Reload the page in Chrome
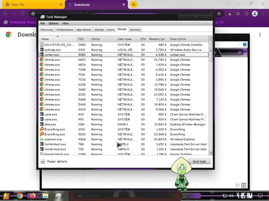Screen dimensions: 269x201 (x=23, y=14)
